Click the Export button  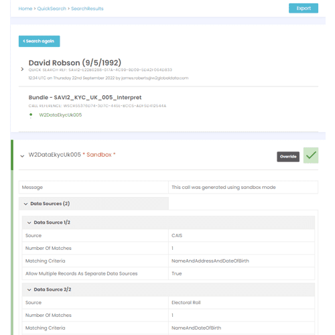304,8
